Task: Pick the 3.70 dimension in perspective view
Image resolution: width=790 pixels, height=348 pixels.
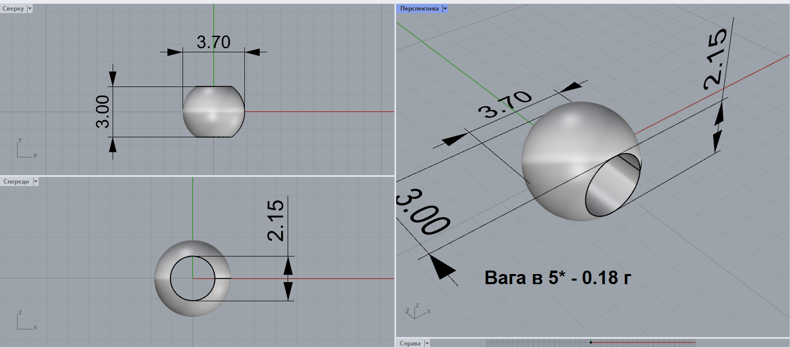Action: (x=504, y=104)
